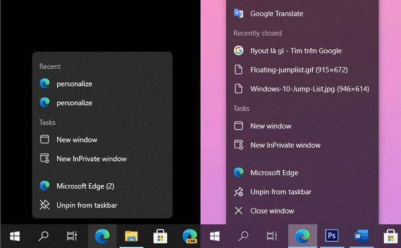
Task: Open Microsoft Store next to File Explorer
Action: click(161, 235)
